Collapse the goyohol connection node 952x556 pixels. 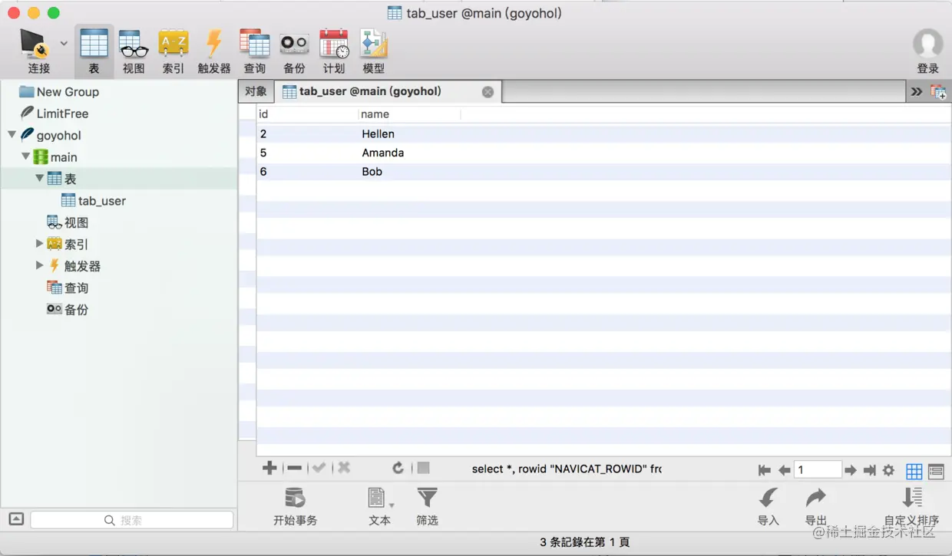(12, 135)
